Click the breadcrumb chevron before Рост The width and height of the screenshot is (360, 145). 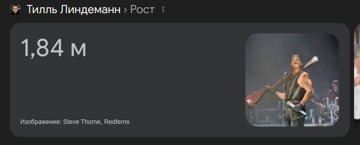click(125, 10)
